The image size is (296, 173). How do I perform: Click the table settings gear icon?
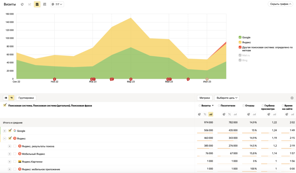[x=292, y=98]
